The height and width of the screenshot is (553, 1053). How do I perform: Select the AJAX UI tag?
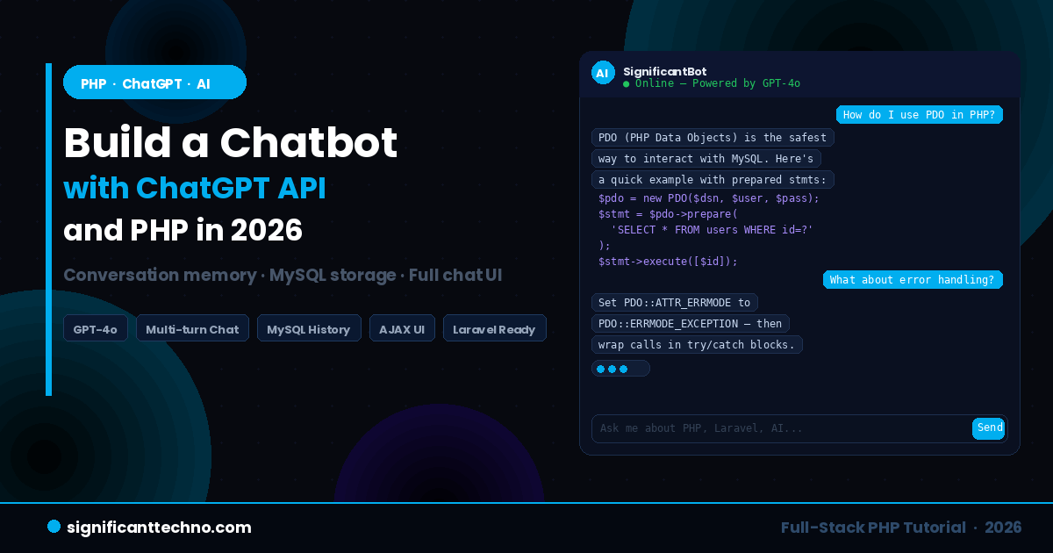click(402, 328)
